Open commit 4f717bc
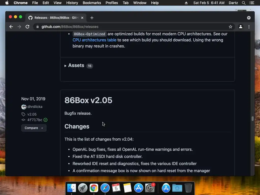The image size is (260, 195). point(35,120)
